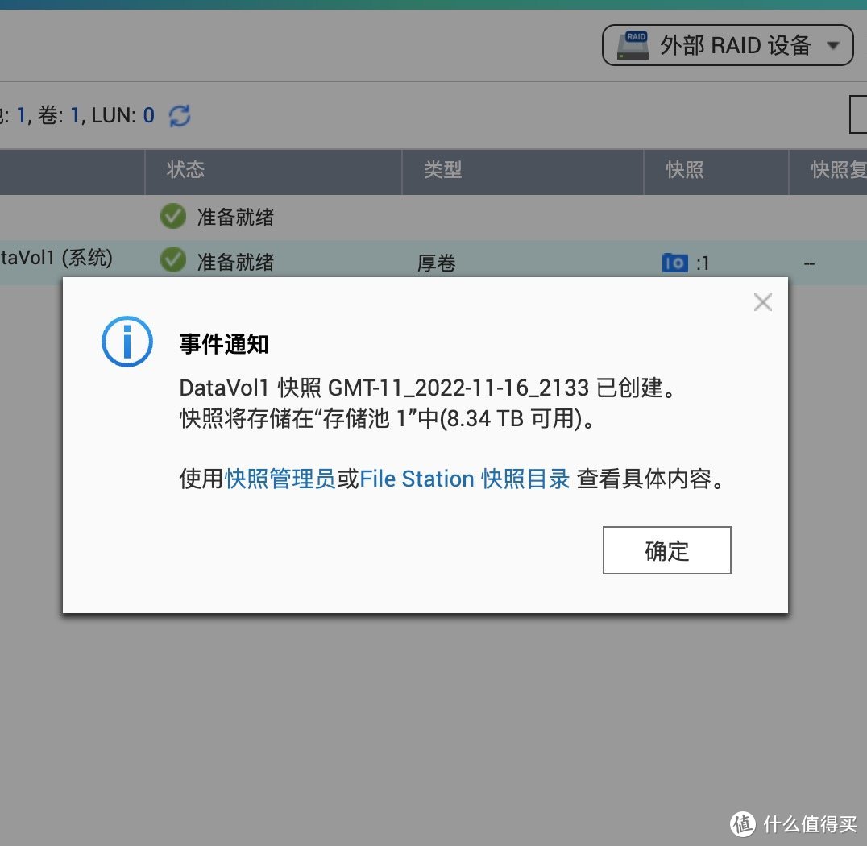Click the 快照 column header

683,171
